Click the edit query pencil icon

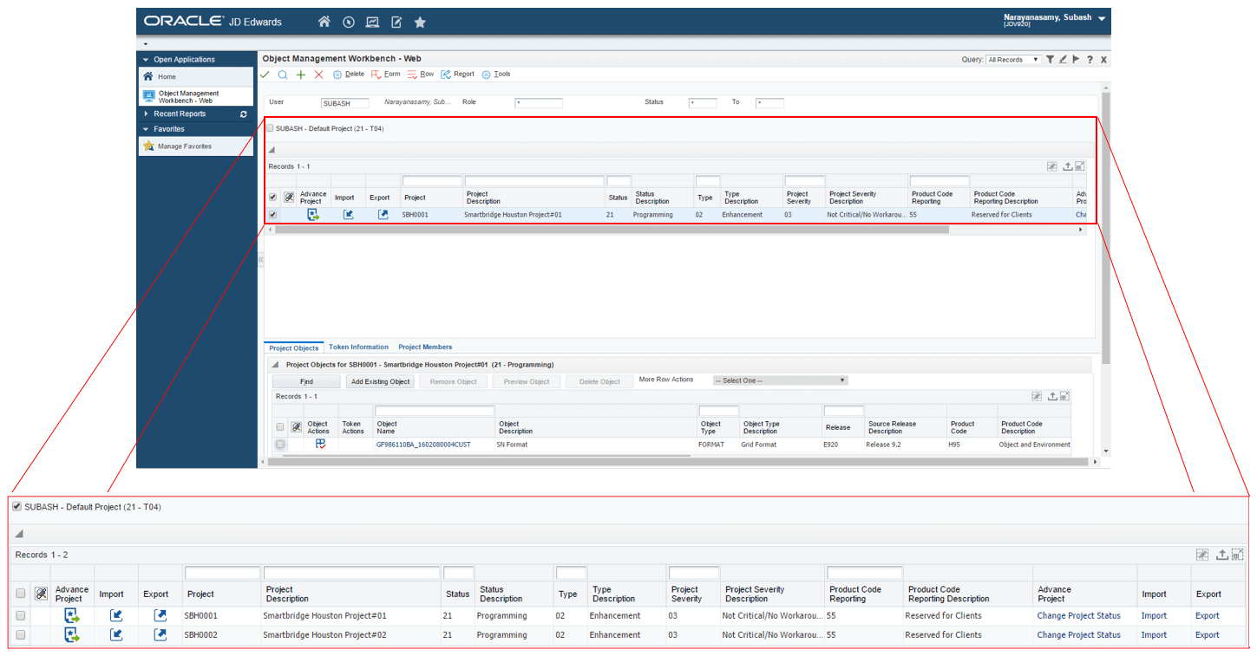point(1063,60)
